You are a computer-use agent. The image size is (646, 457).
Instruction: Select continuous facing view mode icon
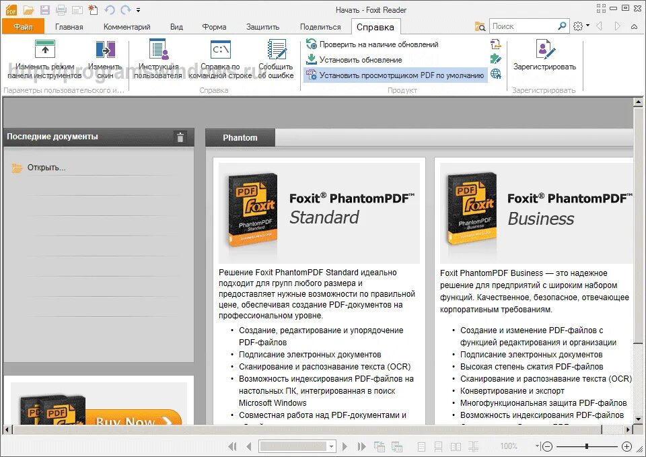point(473,447)
